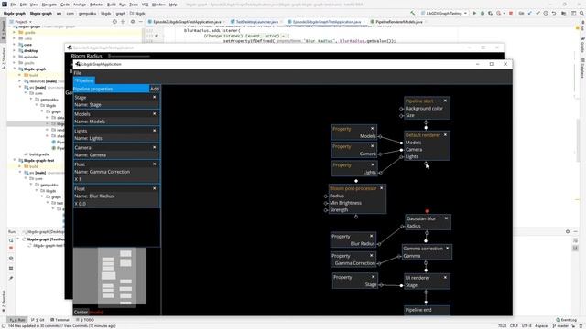Close the Gamma correction node
The width and height of the screenshot is (586, 329).
(x=448, y=248)
